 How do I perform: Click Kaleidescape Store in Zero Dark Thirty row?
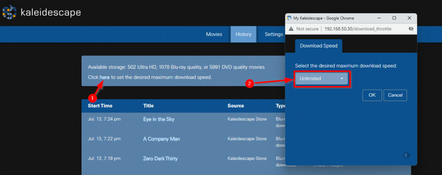[247, 158]
